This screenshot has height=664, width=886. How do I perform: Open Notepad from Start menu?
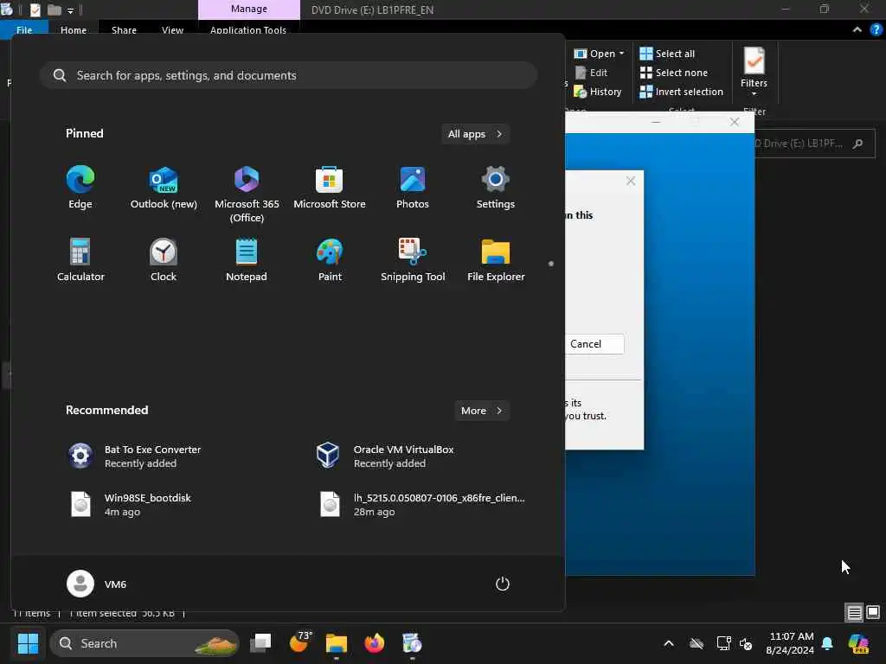coord(247,259)
